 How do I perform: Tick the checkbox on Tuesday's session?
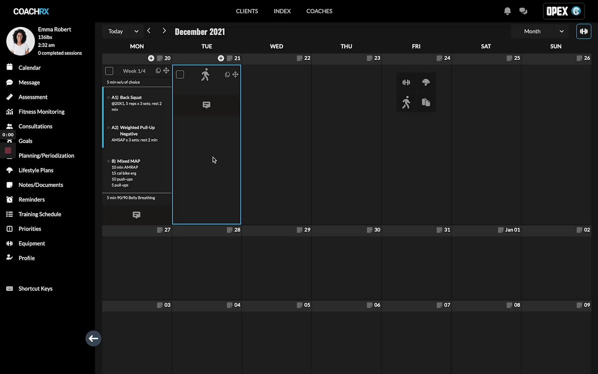pyautogui.click(x=180, y=74)
